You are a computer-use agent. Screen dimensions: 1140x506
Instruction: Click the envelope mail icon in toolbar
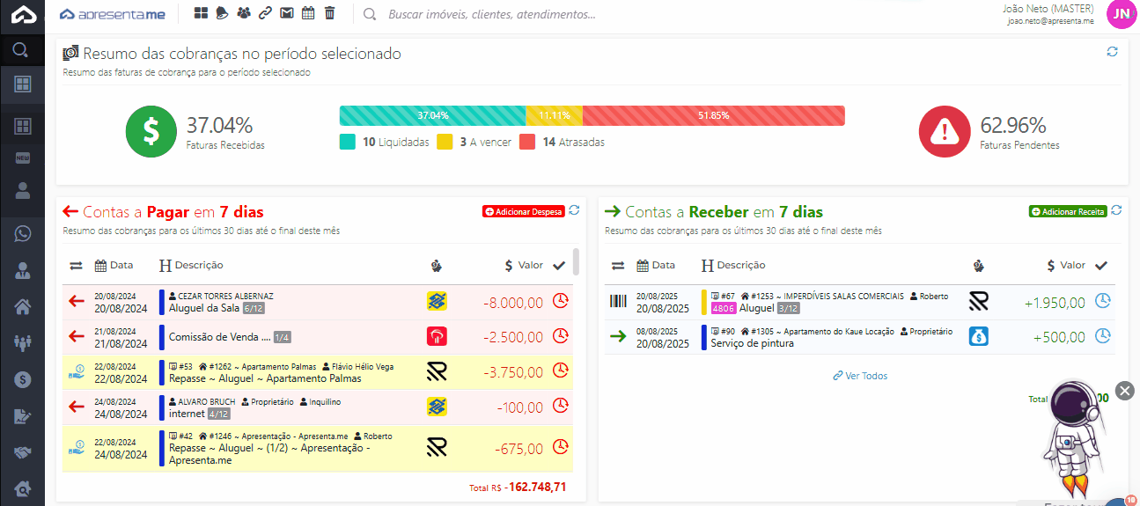click(x=286, y=13)
